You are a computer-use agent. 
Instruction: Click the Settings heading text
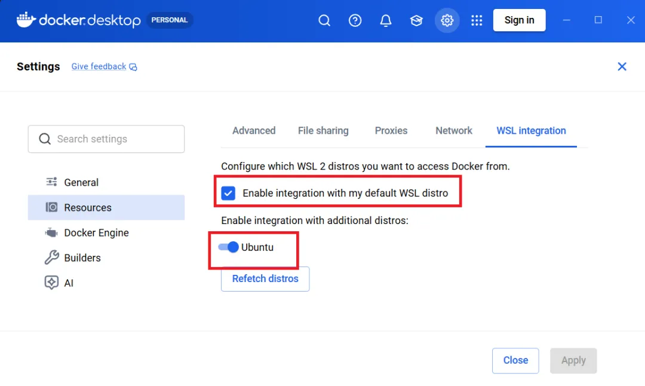click(x=38, y=66)
